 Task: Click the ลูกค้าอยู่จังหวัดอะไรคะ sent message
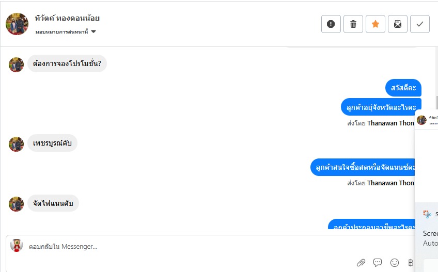point(381,107)
